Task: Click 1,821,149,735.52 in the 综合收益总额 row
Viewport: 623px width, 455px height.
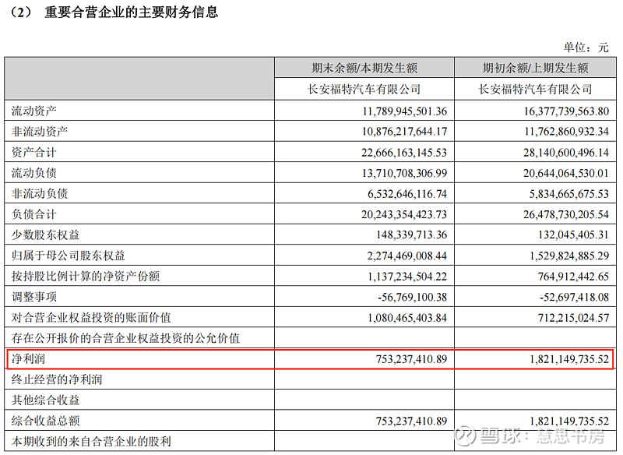Action: tap(569, 421)
